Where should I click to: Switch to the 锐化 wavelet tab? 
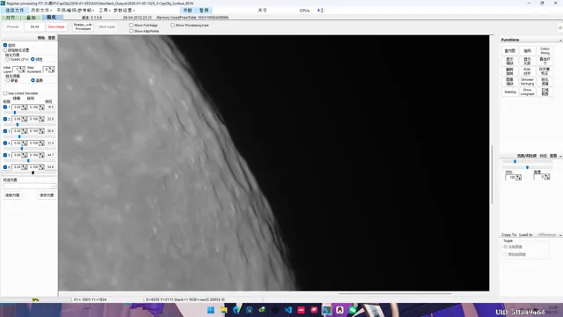pos(52,18)
